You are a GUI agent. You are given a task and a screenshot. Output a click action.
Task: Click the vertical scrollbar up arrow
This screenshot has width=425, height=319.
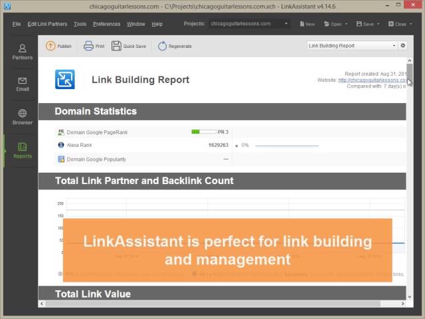(x=410, y=60)
